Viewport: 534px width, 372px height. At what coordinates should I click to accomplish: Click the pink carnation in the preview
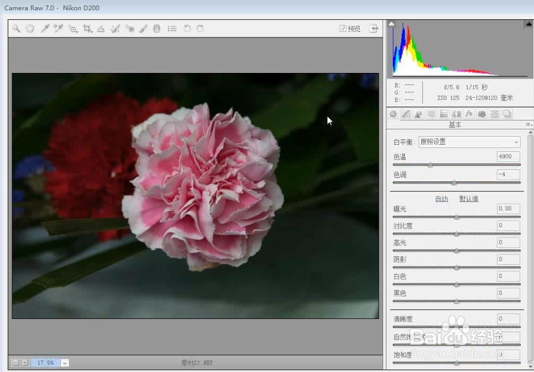pyautogui.click(x=204, y=186)
